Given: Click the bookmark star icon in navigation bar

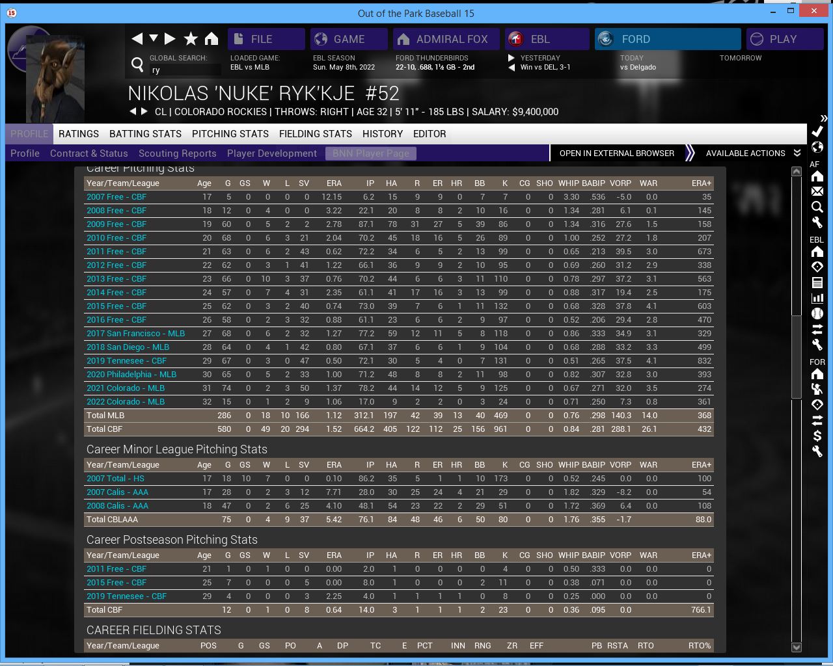Looking at the screenshot, I should click(191, 39).
